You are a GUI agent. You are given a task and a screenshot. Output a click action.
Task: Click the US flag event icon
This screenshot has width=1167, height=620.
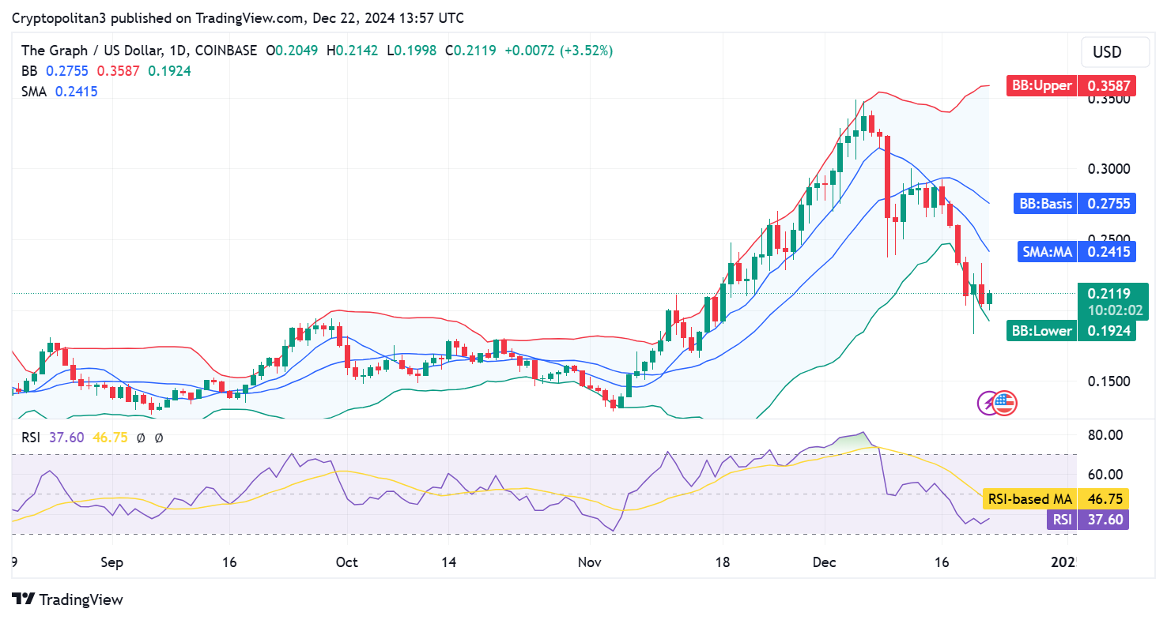point(1005,403)
